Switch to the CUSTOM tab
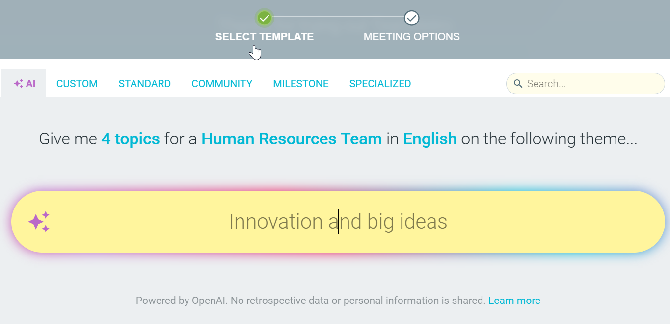This screenshot has width=670, height=324. [77, 84]
